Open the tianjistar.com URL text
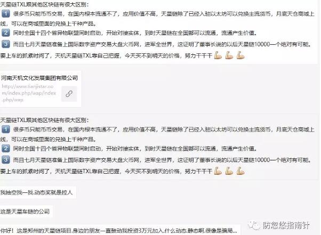Image resolution: width=321 pixels, height=235 pixels. [29, 93]
